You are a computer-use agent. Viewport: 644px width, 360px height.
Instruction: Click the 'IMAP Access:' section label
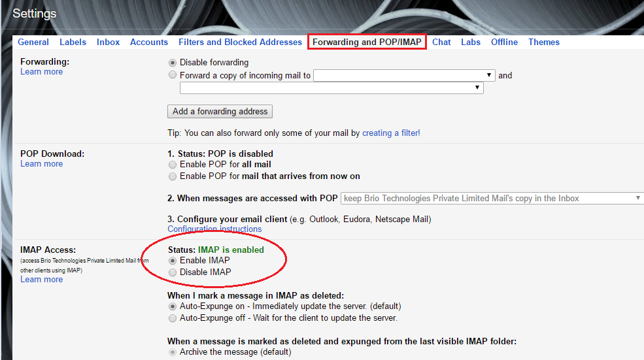point(48,250)
